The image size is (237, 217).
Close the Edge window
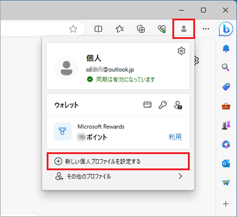226,10
